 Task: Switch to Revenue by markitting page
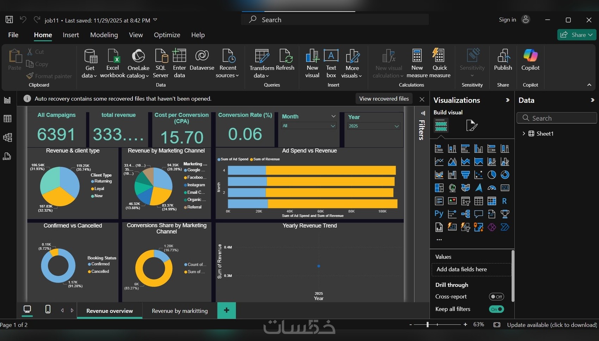point(180,311)
